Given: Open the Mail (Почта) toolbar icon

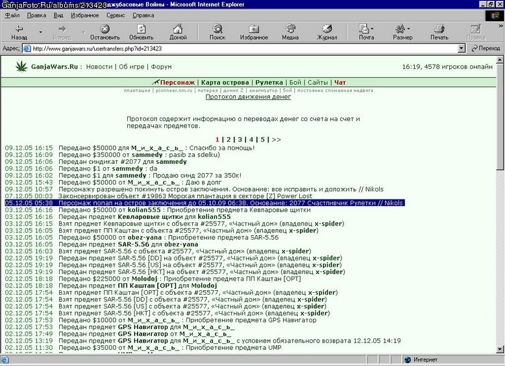Looking at the screenshot, I should click(364, 29).
